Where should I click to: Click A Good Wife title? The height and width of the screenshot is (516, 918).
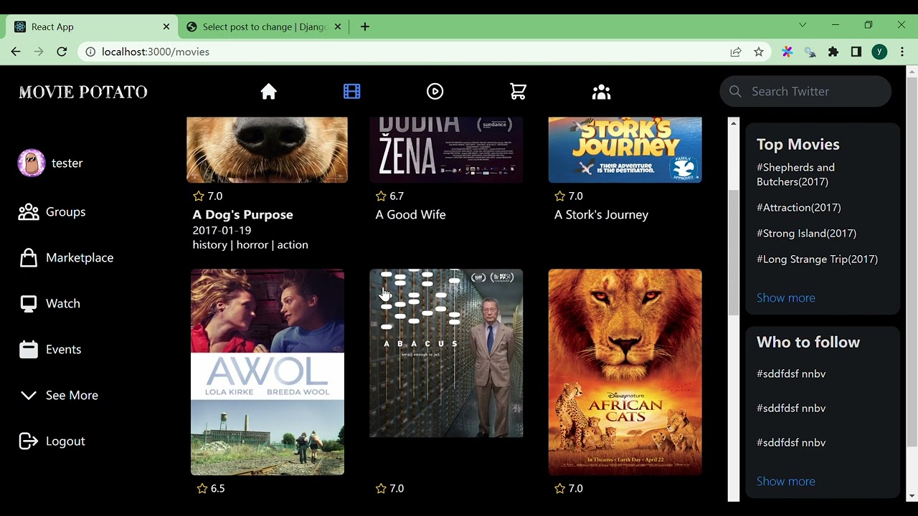[410, 214]
